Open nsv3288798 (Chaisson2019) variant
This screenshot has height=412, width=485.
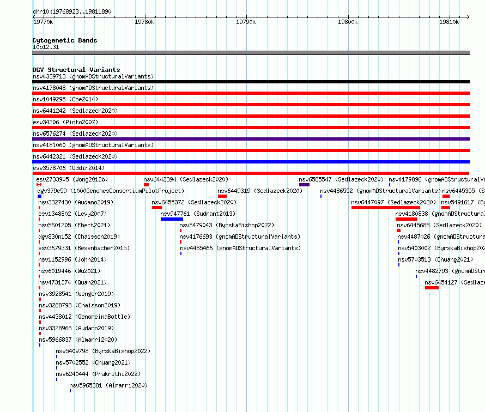(80, 305)
